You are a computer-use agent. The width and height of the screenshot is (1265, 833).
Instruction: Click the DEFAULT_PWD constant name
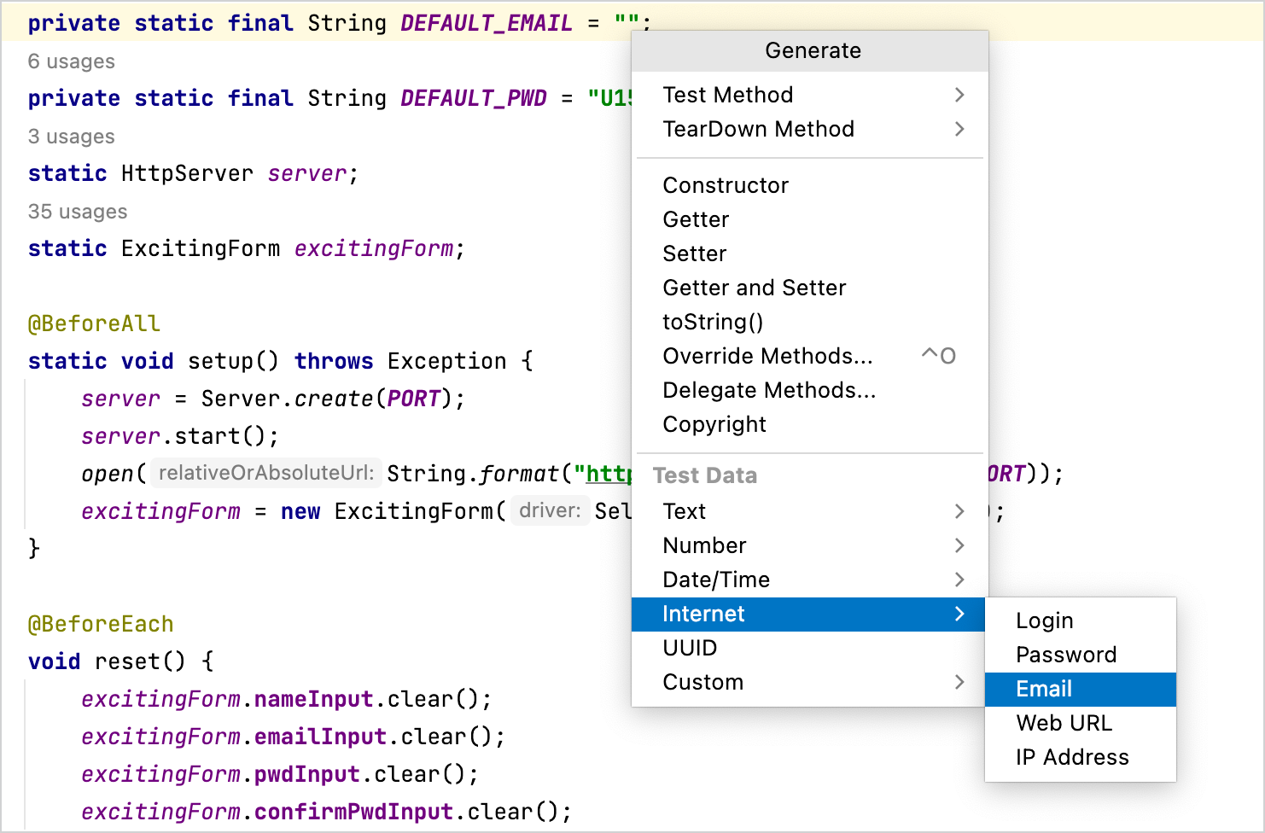[474, 98]
